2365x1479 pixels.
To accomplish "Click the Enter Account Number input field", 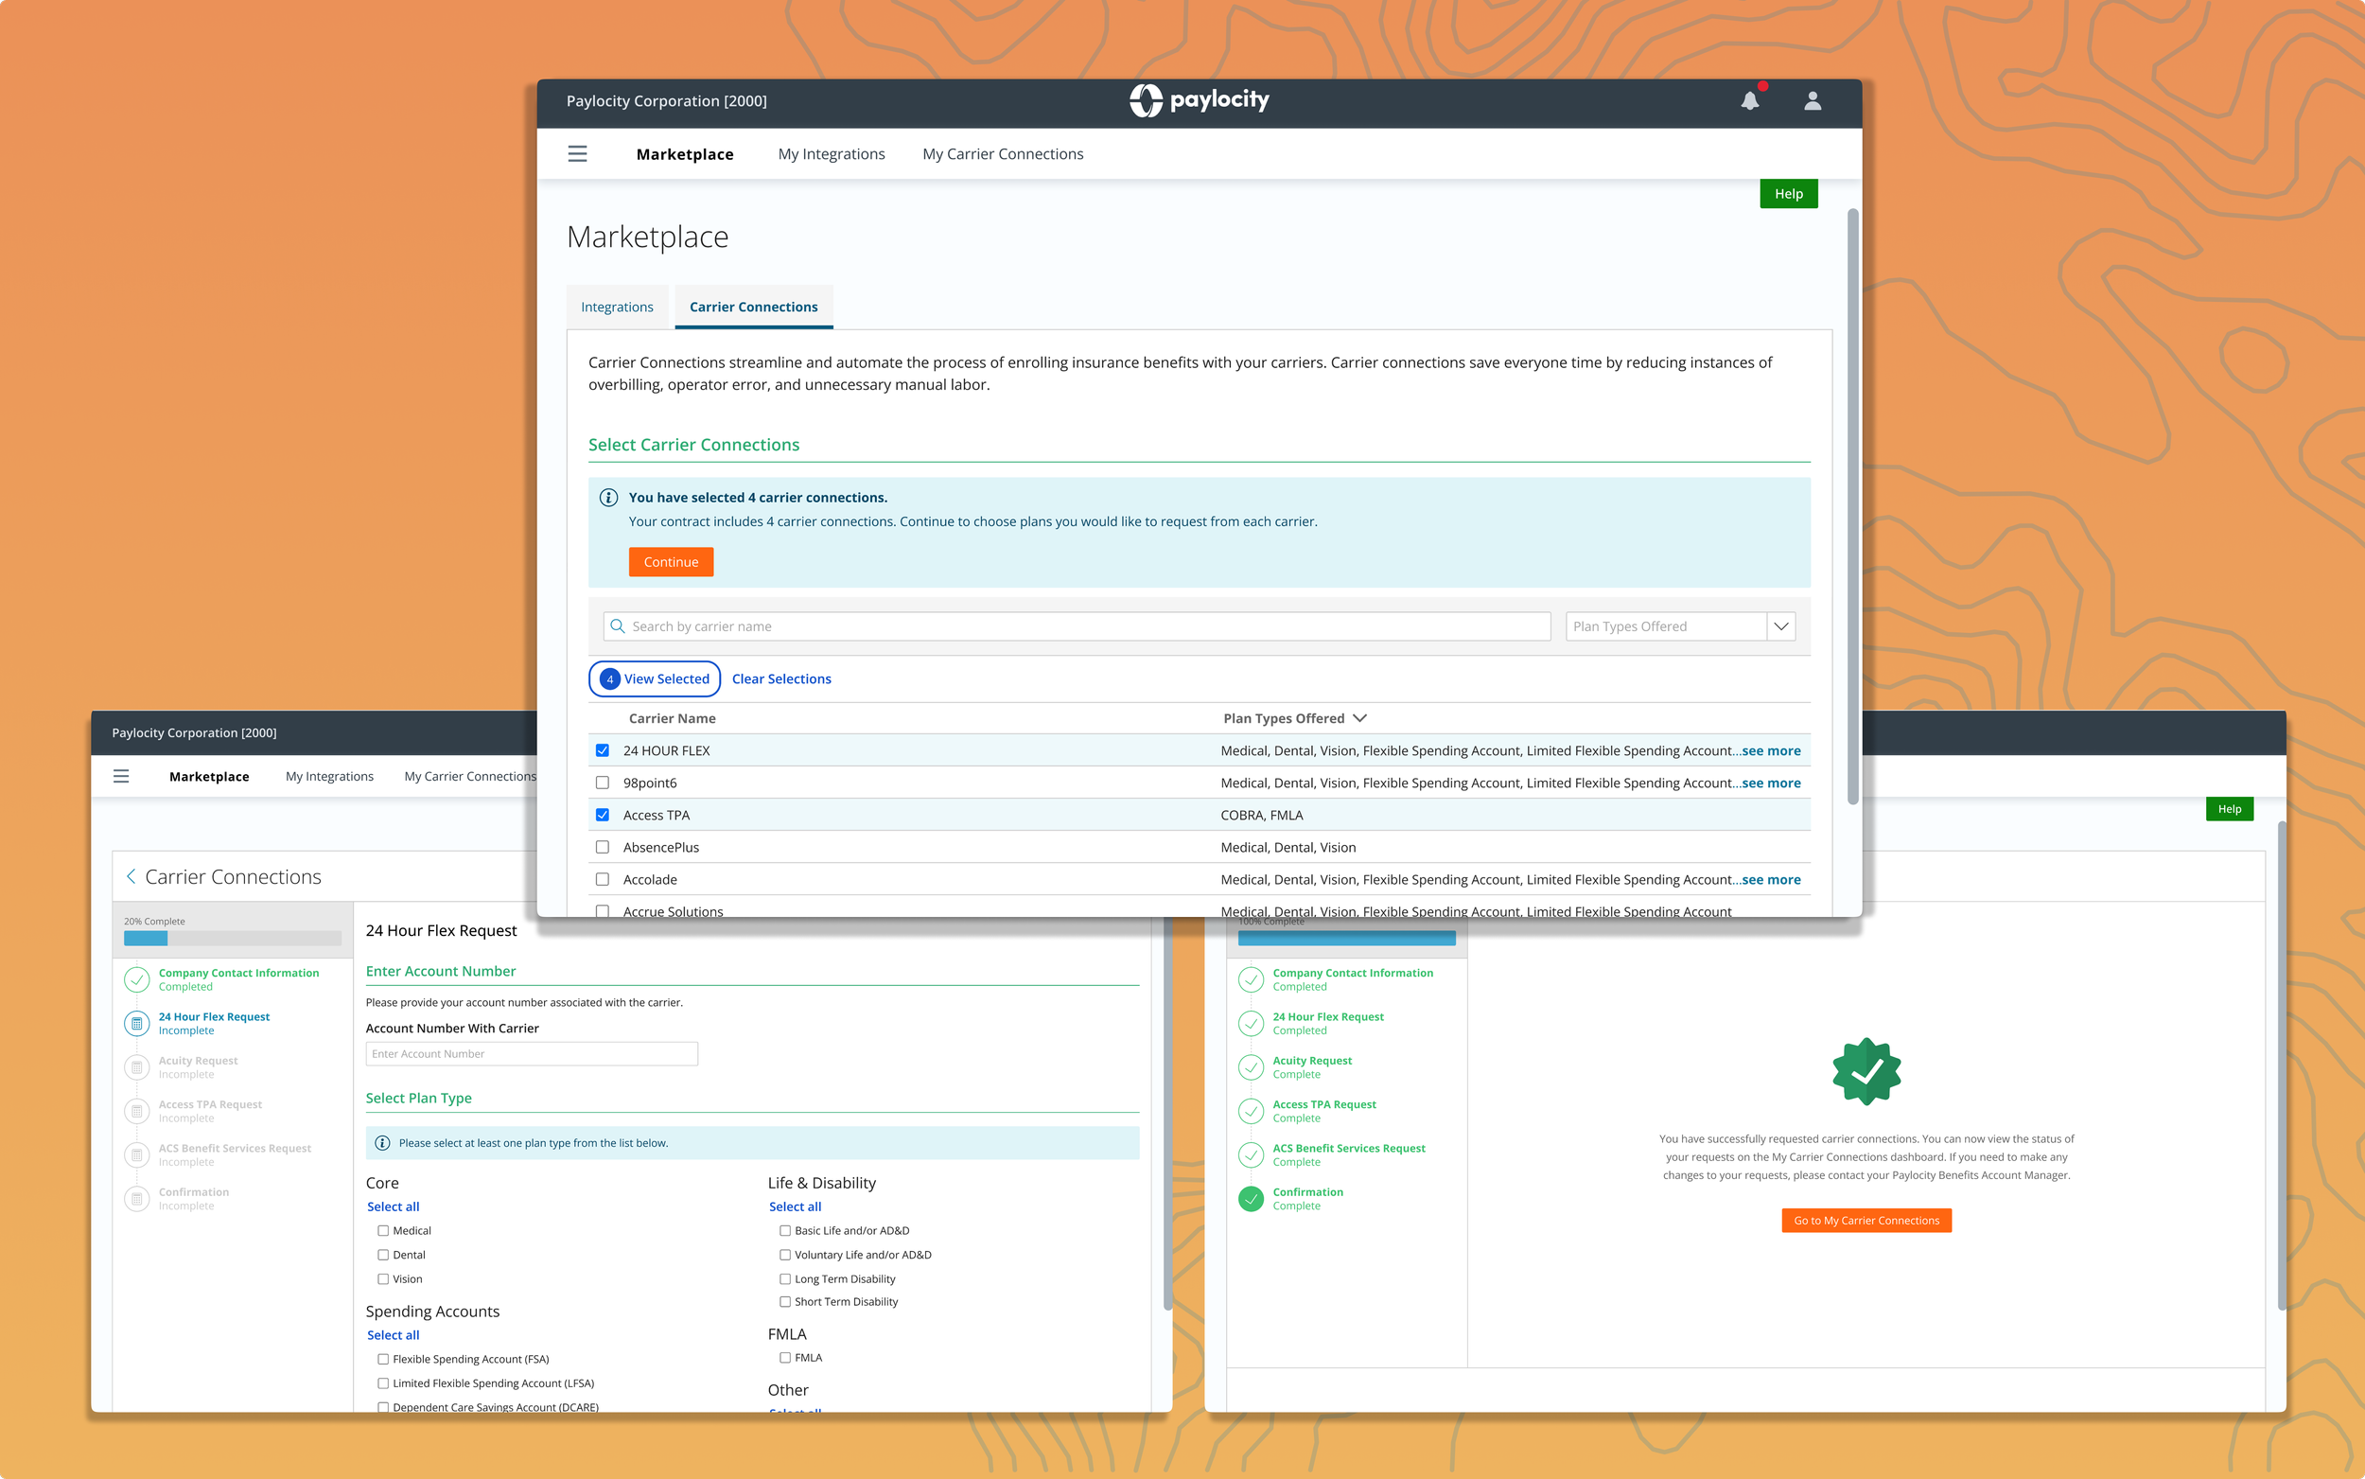I will click(x=531, y=1053).
